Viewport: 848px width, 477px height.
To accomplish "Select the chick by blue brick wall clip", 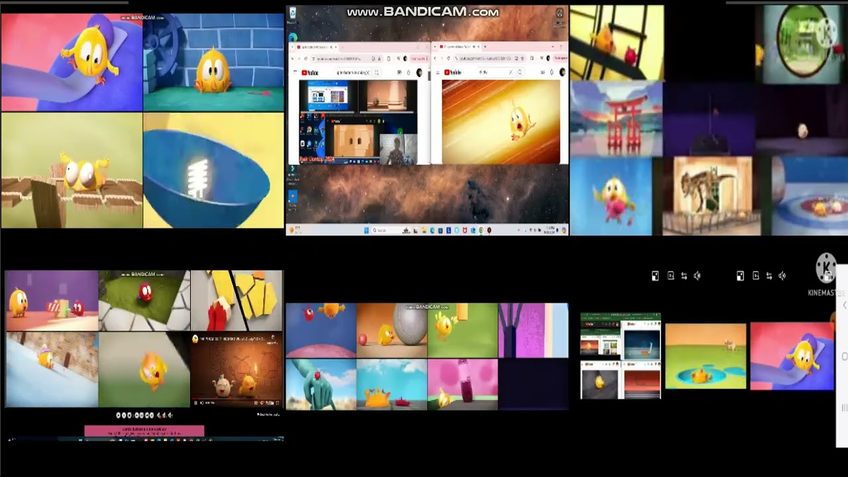I will (x=213, y=62).
